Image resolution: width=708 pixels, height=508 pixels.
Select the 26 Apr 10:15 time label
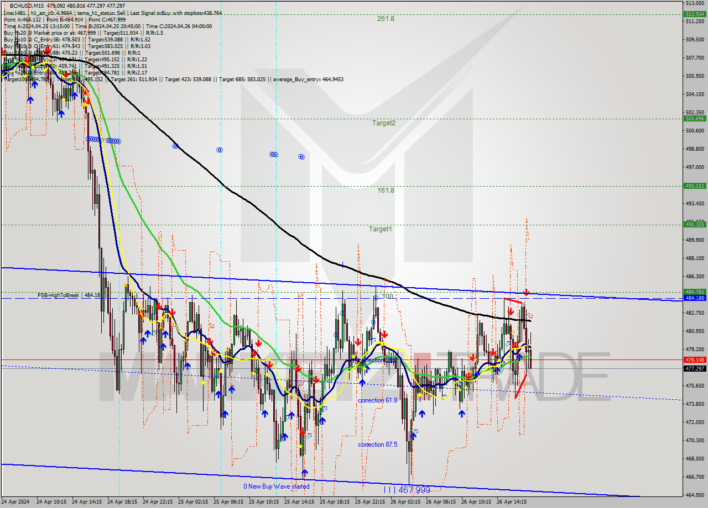pos(477,502)
